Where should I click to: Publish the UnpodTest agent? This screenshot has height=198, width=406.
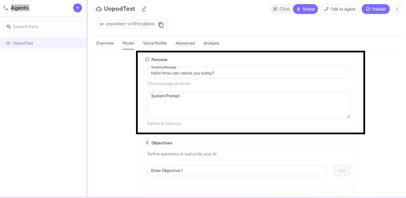point(375,9)
